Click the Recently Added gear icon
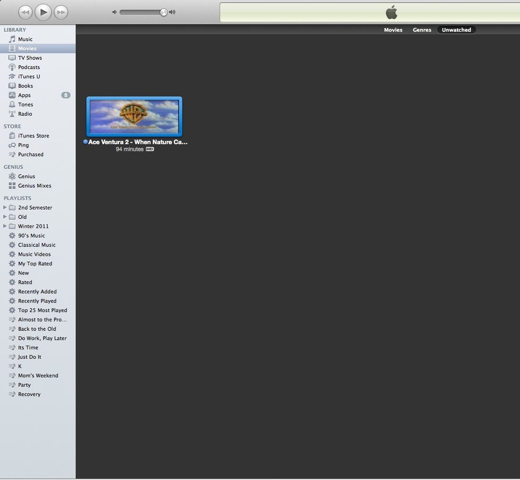 (x=12, y=291)
